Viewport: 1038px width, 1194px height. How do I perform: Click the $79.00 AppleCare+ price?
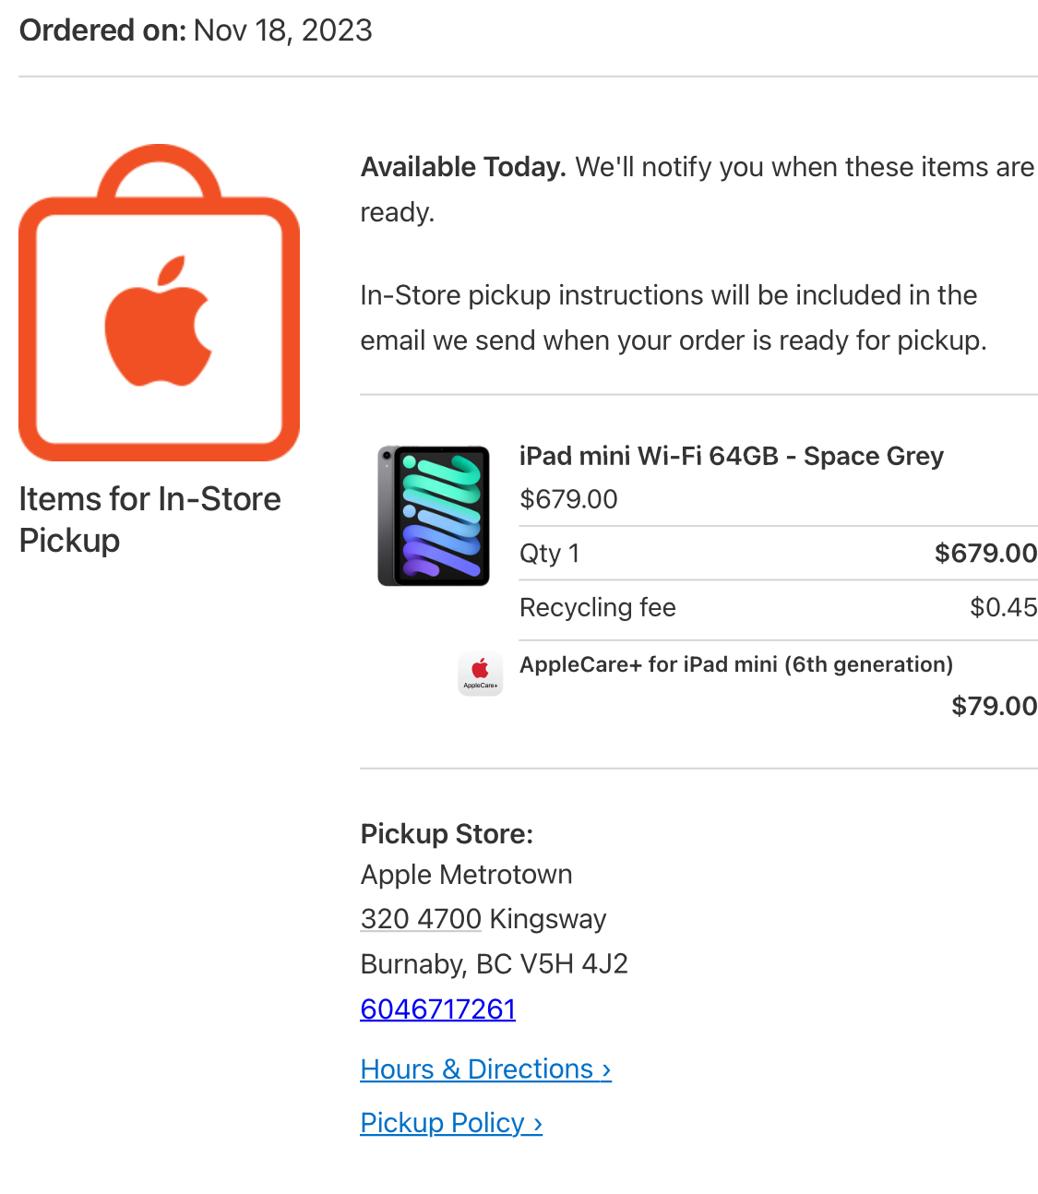coord(994,706)
